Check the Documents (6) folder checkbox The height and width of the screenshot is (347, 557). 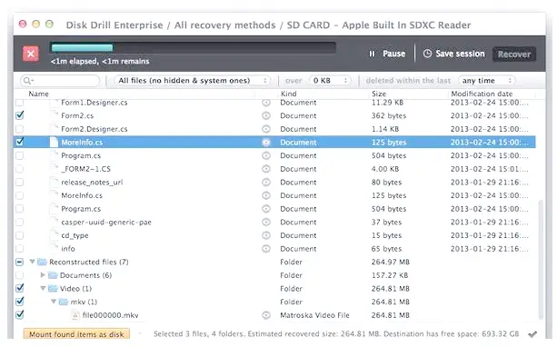coord(20,275)
